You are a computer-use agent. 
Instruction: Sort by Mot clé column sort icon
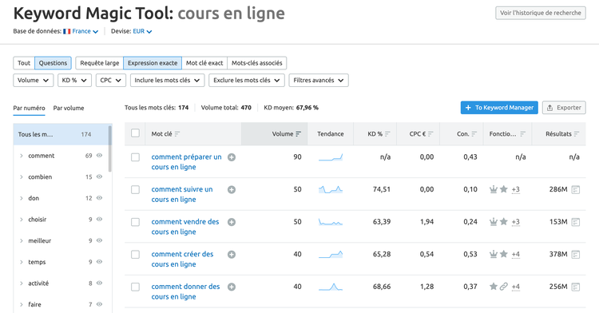pos(177,134)
